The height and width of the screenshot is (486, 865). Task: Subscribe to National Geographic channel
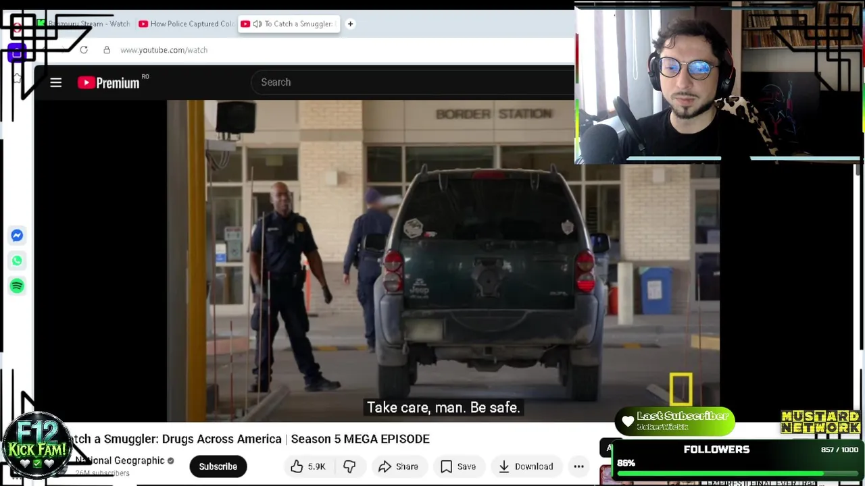click(218, 466)
